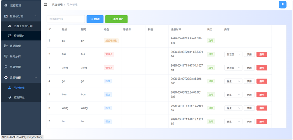The image size is (293, 140).
Task: Click the person icon beside 患者管理
Action: coord(6,67)
